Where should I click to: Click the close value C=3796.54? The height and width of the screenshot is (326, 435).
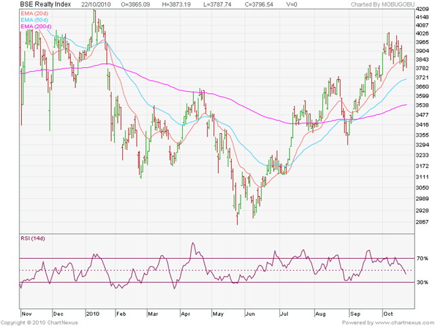(x=259, y=5)
